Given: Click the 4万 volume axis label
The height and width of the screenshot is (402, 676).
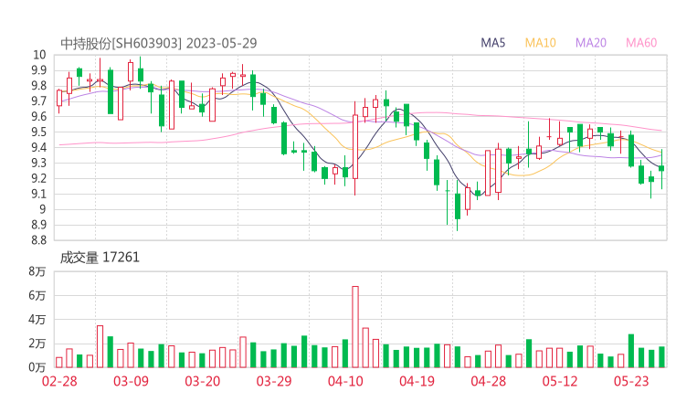Looking at the screenshot, I should [37, 320].
